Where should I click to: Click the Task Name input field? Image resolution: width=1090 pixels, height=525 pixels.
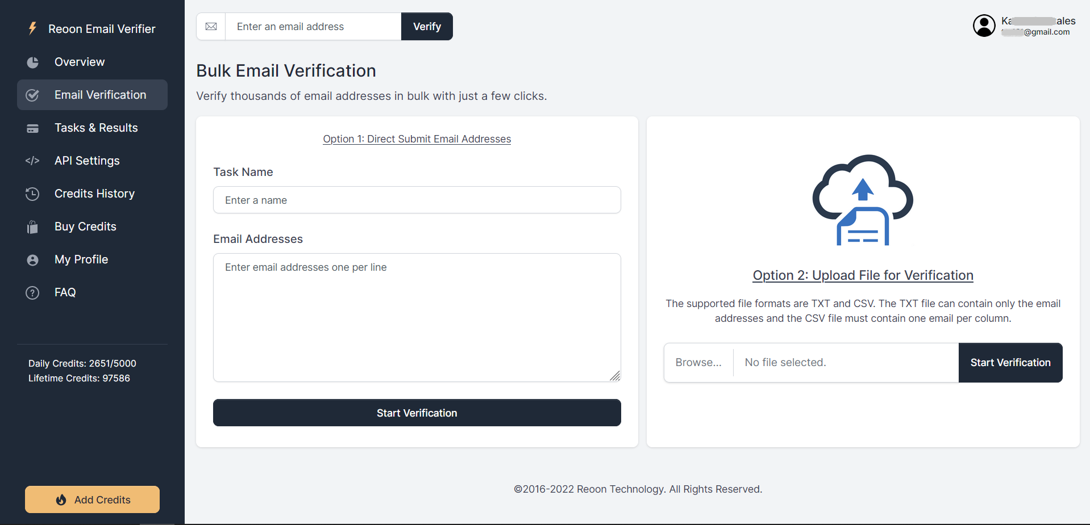click(x=417, y=200)
